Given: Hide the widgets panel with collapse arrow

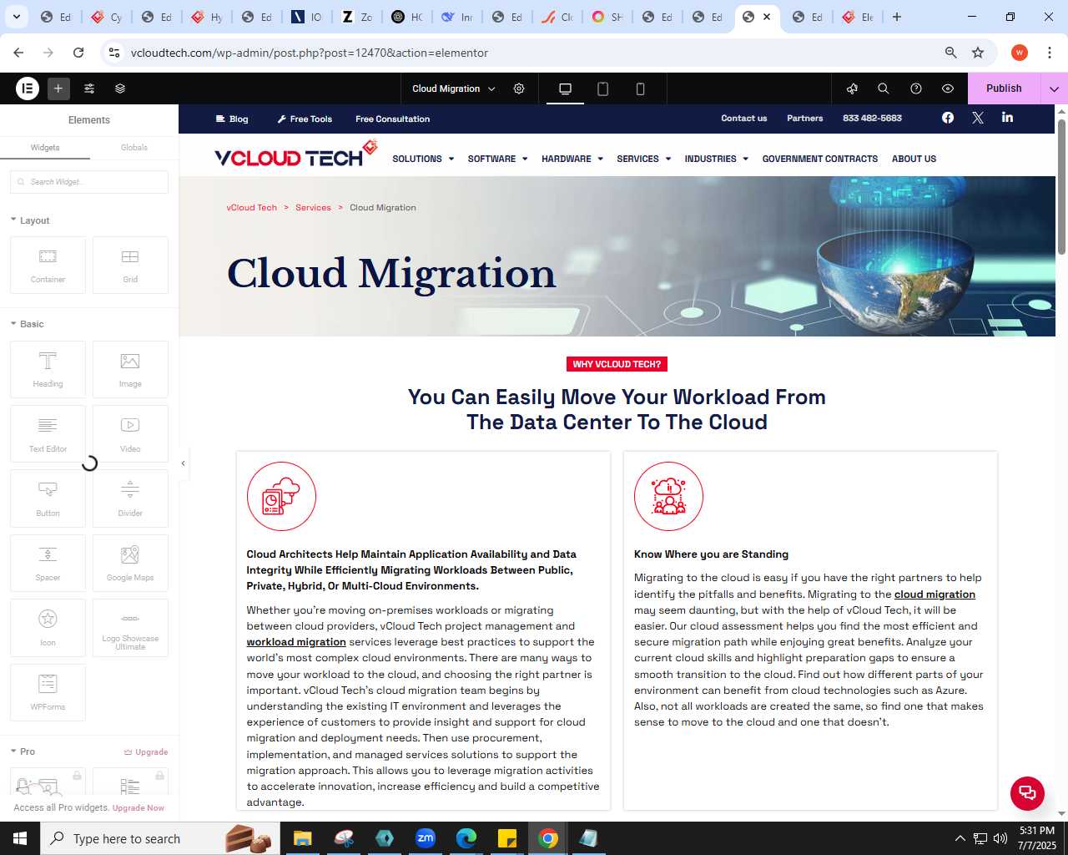Looking at the screenshot, I should [x=184, y=463].
